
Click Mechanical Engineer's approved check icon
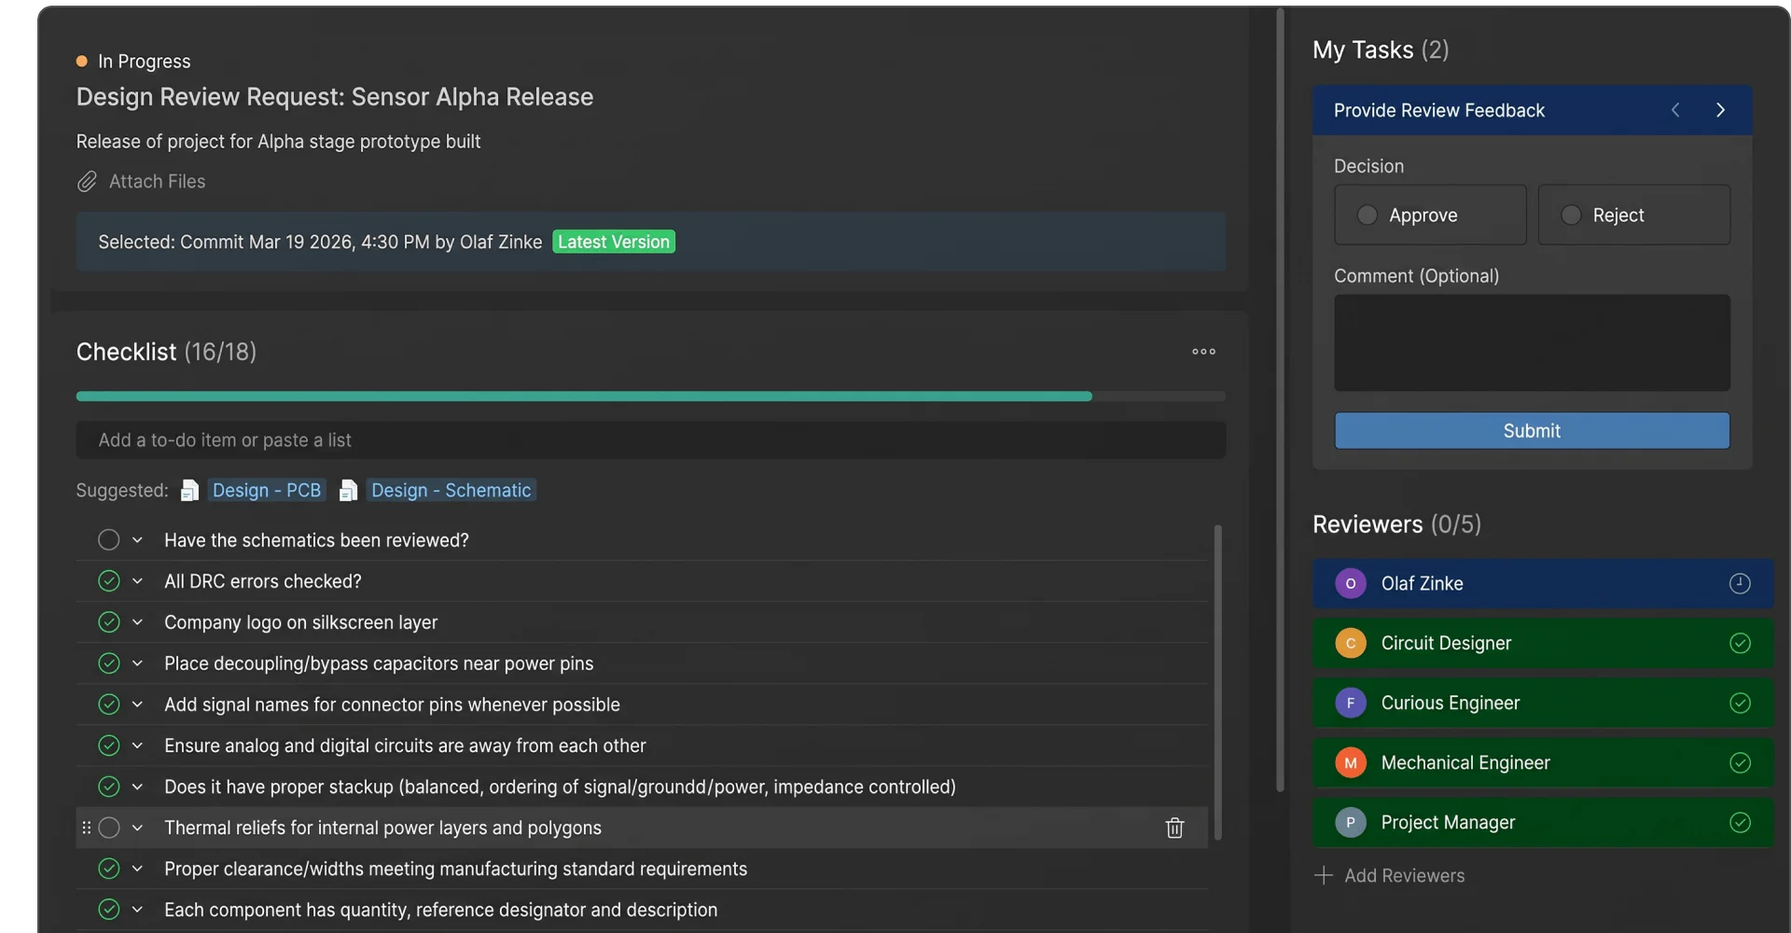coord(1740,763)
